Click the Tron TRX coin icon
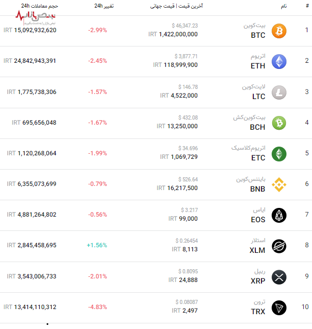 click(279, 308)
